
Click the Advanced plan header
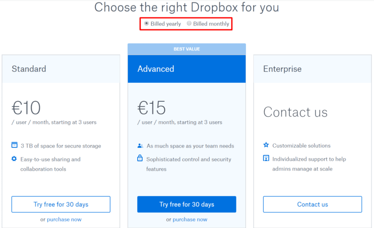187,69
